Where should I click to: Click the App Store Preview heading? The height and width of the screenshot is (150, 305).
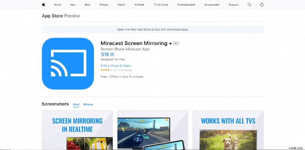click(x=61, y=16)
